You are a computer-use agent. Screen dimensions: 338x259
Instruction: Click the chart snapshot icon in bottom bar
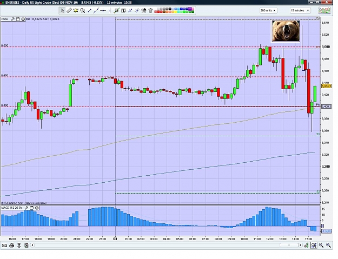click(x=26, y=245)
